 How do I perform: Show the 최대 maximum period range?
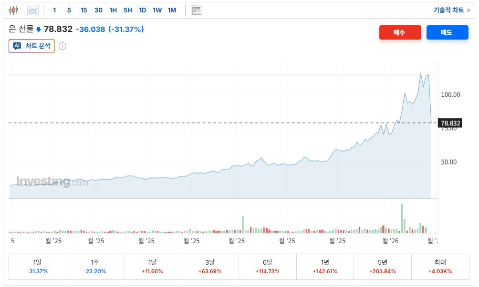point(440,266)
